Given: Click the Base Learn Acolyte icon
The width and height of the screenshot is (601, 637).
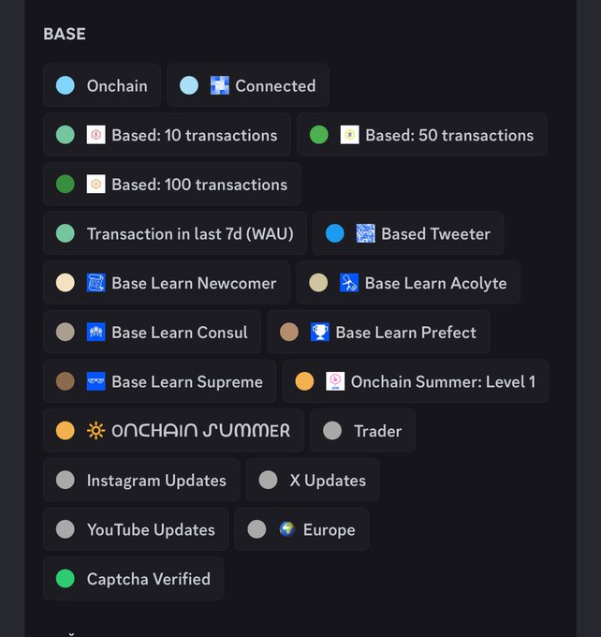Looking at the screenshot, I should click(x=349, y=283).
